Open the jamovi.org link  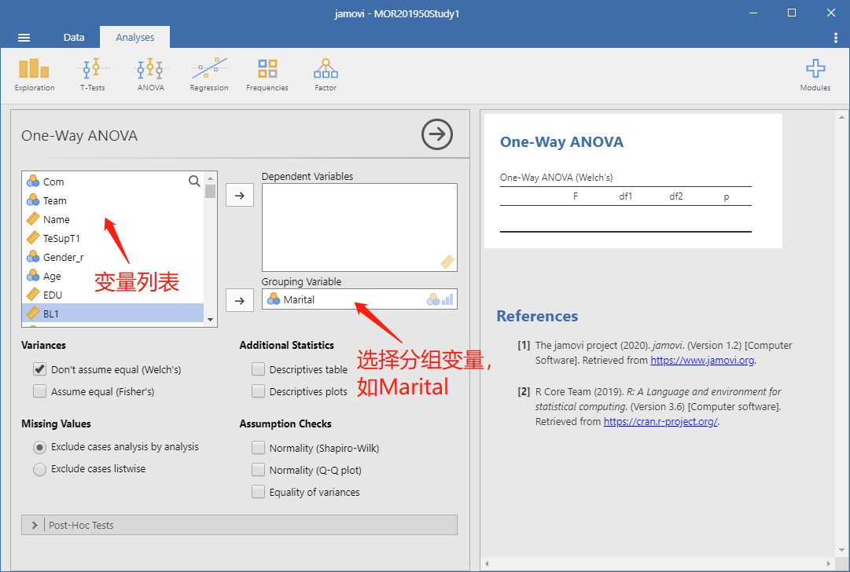coord(702,360)
